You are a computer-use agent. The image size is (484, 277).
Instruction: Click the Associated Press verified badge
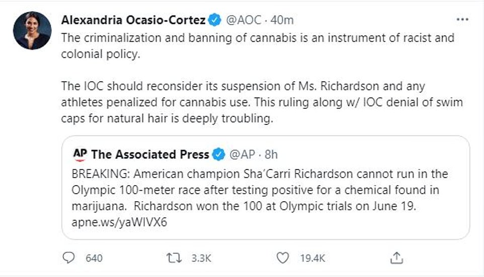(218, 154)
